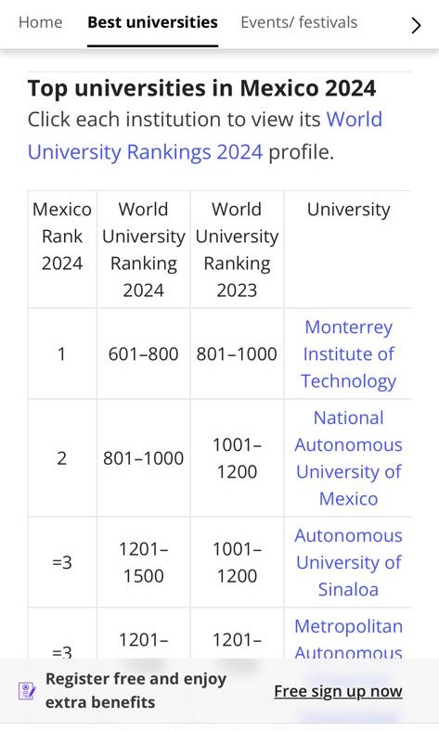Click the Free sign up now link
Viewport: 439px width, 731px height.
pyautogui.click(x=338, y=691)
